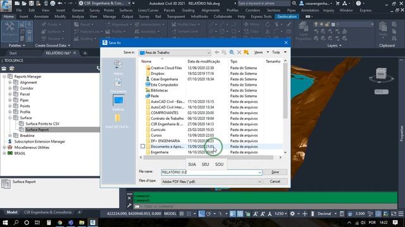Toggle grid display in status bar

pyautogui.click(x=182, y=214)
